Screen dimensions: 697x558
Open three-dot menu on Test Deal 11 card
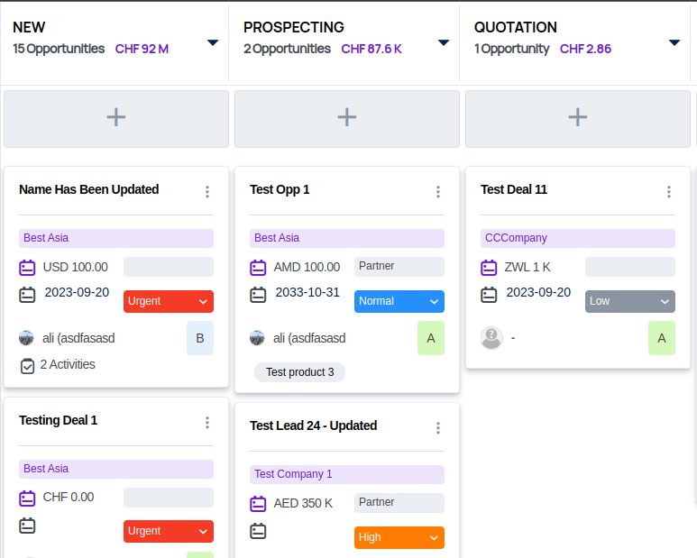tap(669, 191)
